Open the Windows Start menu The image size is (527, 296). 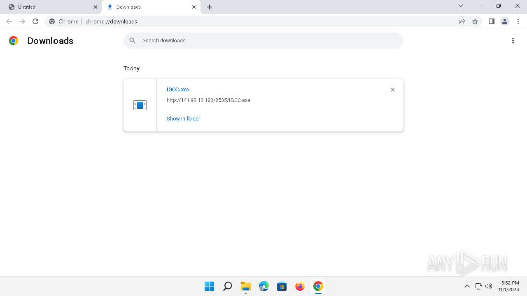click(209, 286)
